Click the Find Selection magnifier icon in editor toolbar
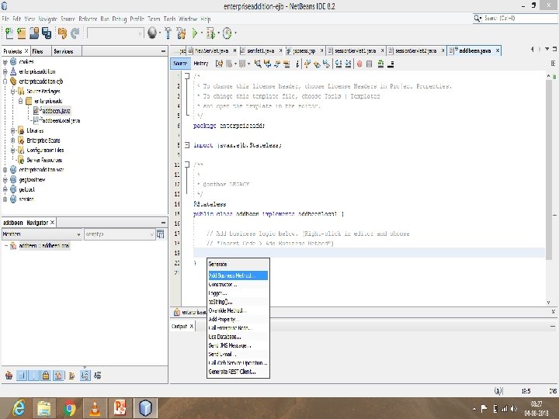The image size is (559, 419). click(x=258, y=64)
